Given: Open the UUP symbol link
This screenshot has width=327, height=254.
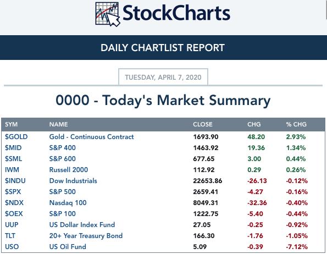Looking at the screenshot, I should [x=12, y=225].
